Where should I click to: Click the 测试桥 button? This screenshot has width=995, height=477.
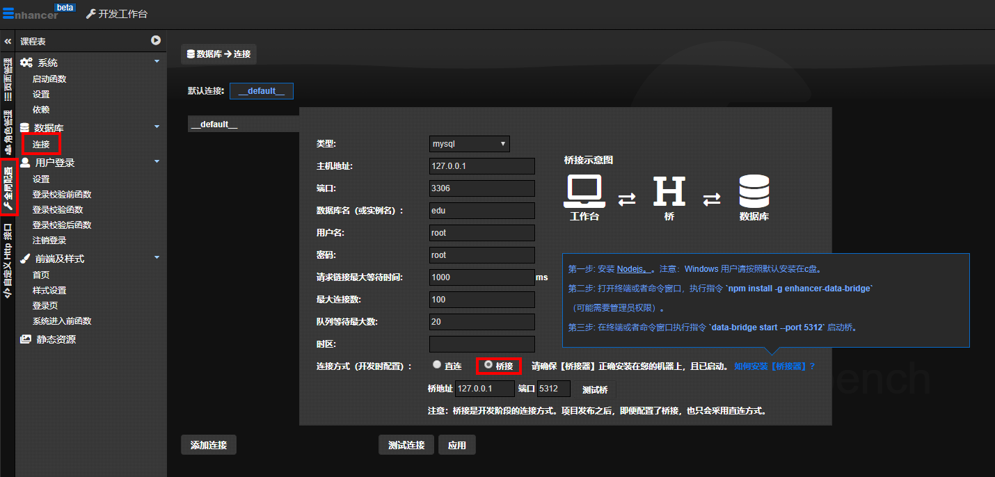click(595, 389)
